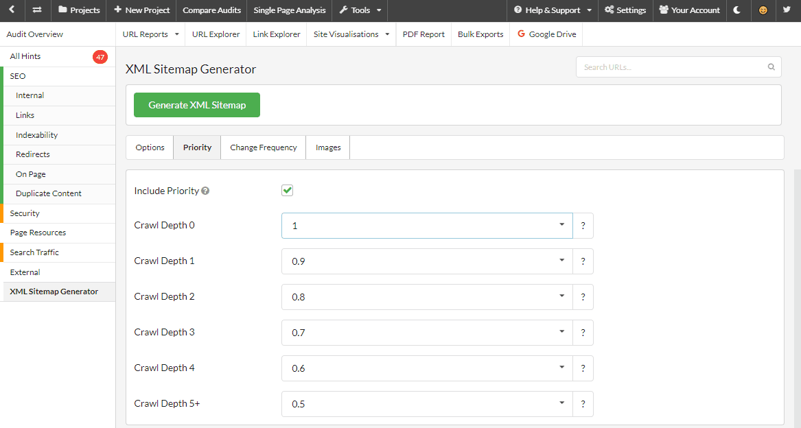Click the 47 hints badge

pos(100,57)
